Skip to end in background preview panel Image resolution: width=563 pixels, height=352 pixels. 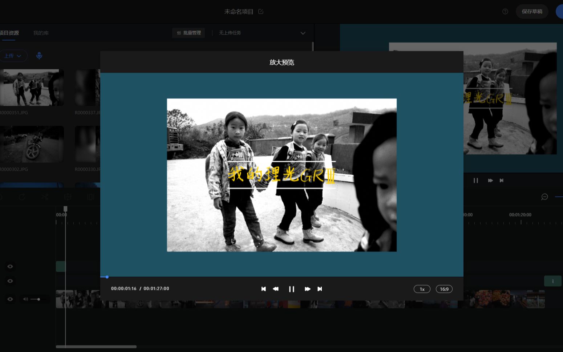(x=502, y=181)
